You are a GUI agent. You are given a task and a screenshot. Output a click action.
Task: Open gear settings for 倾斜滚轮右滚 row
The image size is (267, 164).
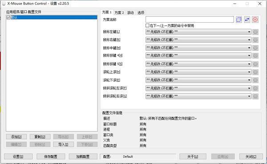tap(255, 96)
